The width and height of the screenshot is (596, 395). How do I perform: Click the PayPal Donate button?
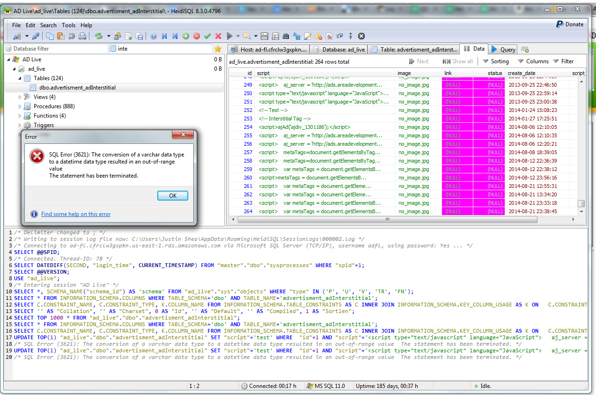[x=570, y=24]
